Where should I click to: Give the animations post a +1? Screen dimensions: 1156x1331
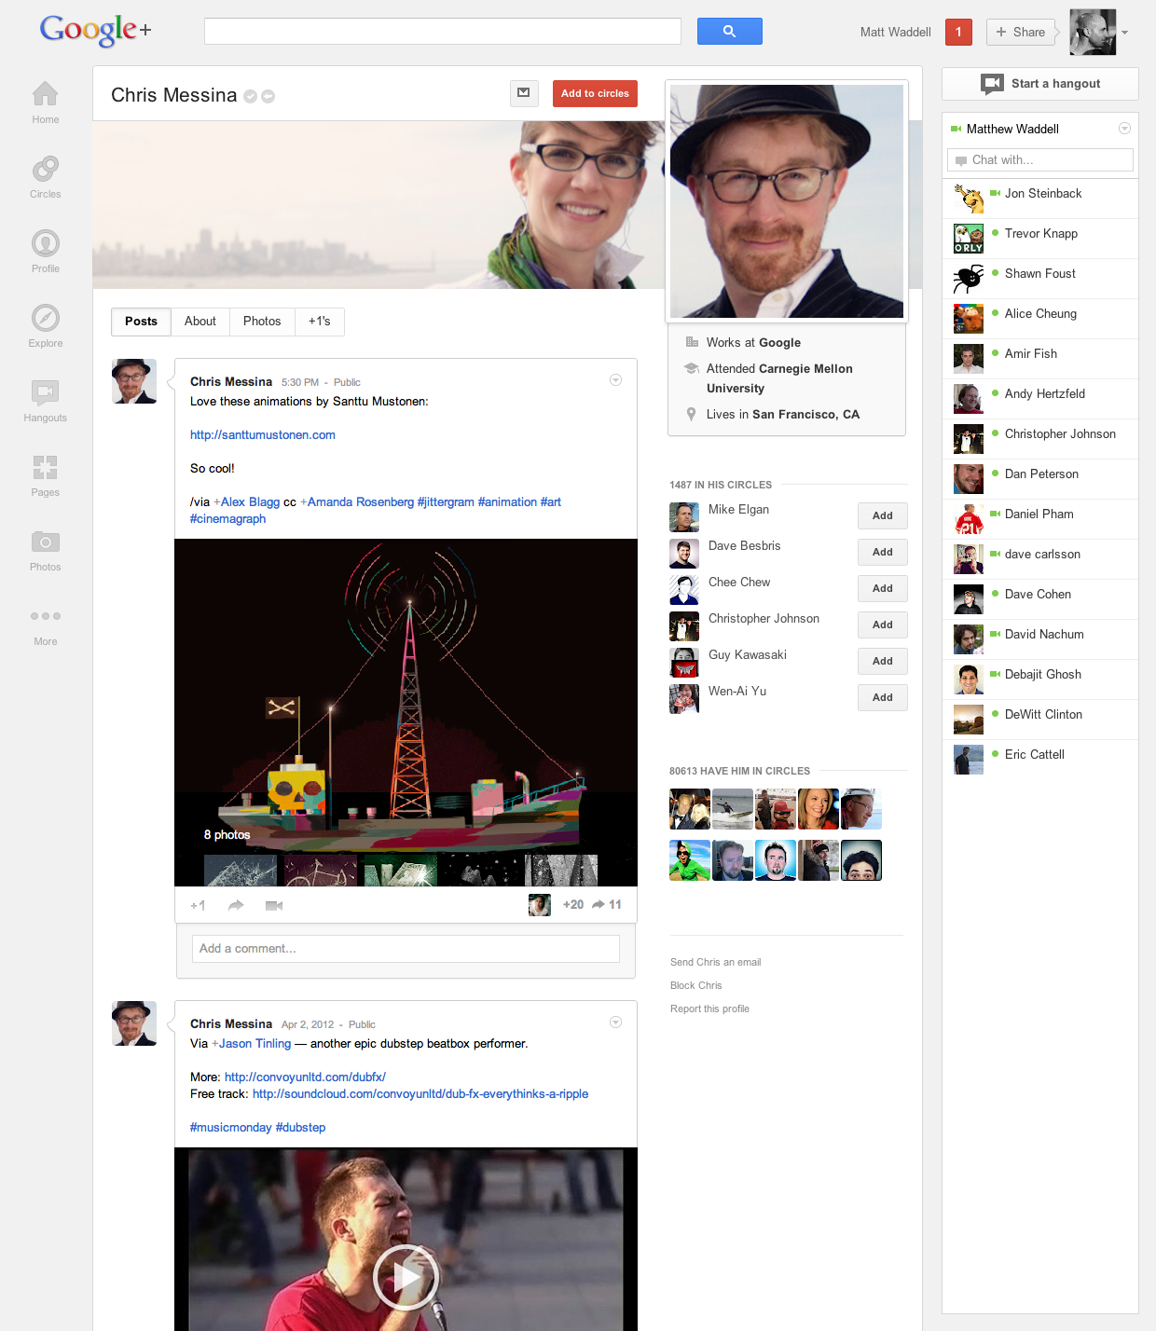pyautogui.click(x=197, y=904)
